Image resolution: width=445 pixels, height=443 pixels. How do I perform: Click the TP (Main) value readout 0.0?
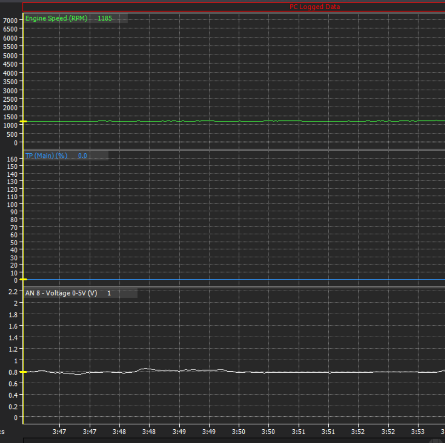tap(82, 156)
